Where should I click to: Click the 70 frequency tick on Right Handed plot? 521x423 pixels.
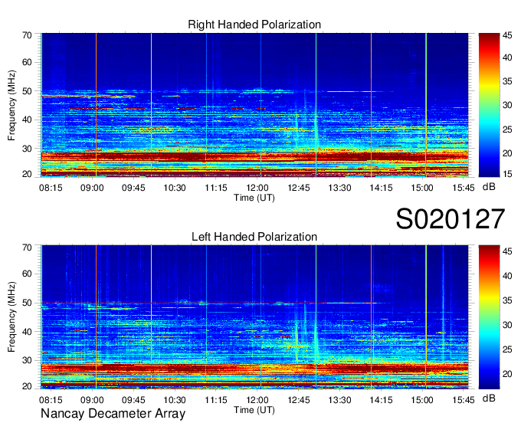point(28,35)
